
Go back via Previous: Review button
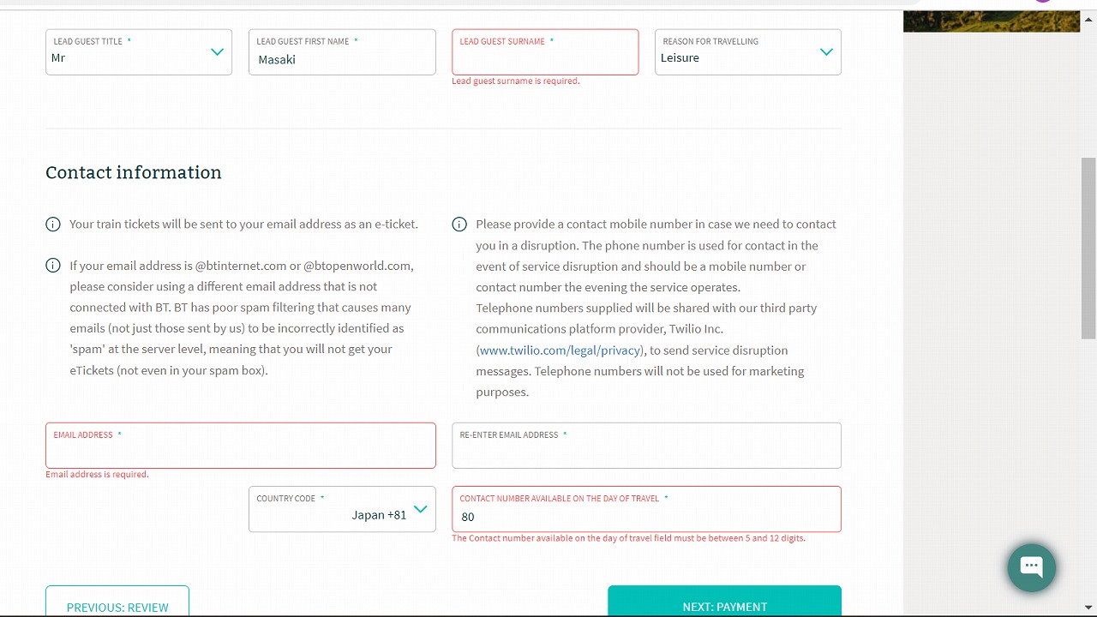coord(117,601)
